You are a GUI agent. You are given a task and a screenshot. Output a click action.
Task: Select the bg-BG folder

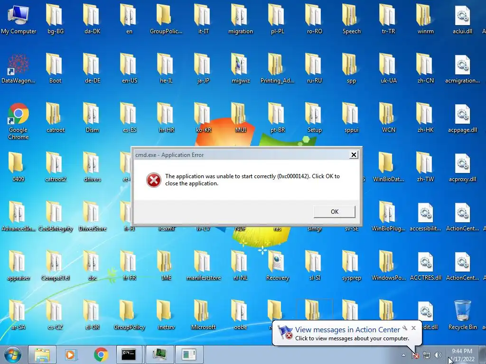tap(55, 19)
